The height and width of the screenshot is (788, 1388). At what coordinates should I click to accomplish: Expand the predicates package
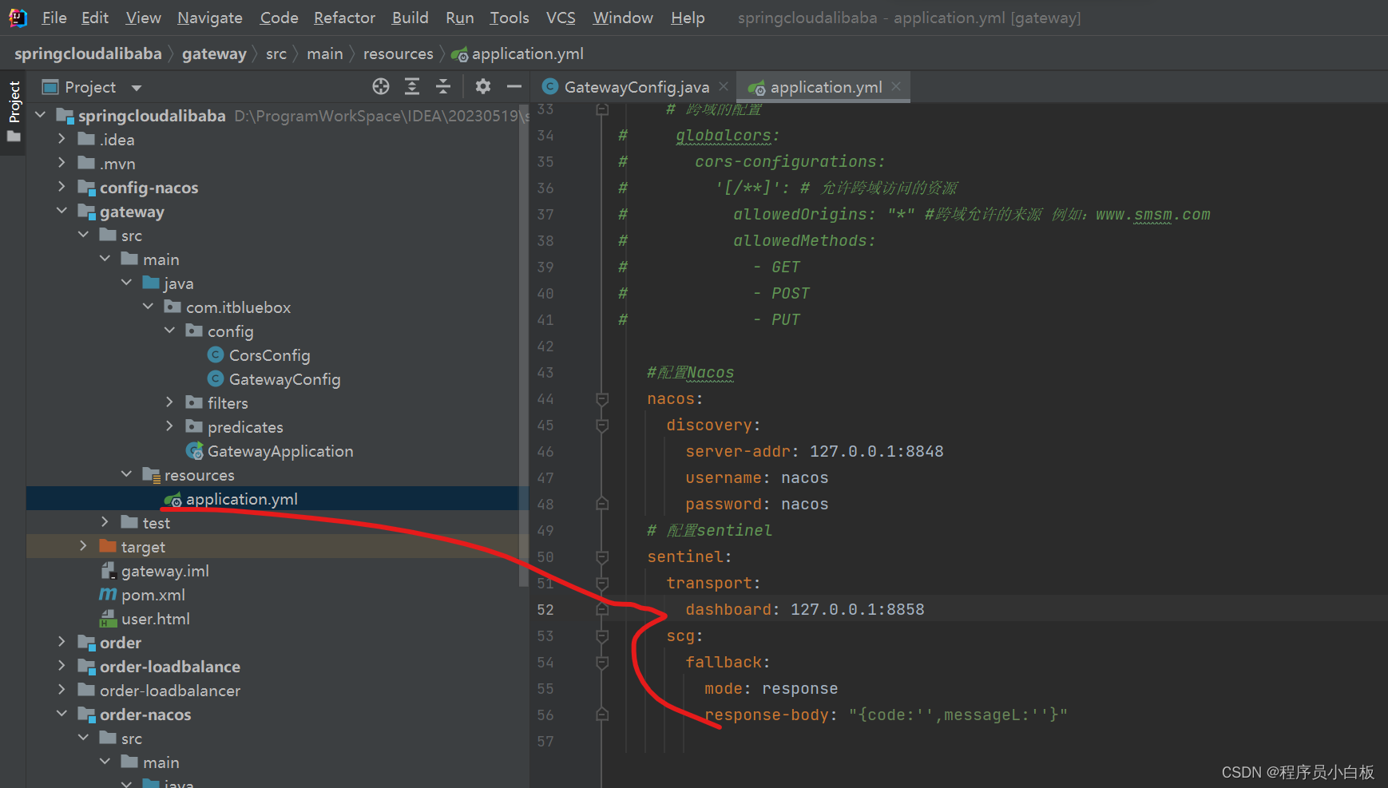169,426
